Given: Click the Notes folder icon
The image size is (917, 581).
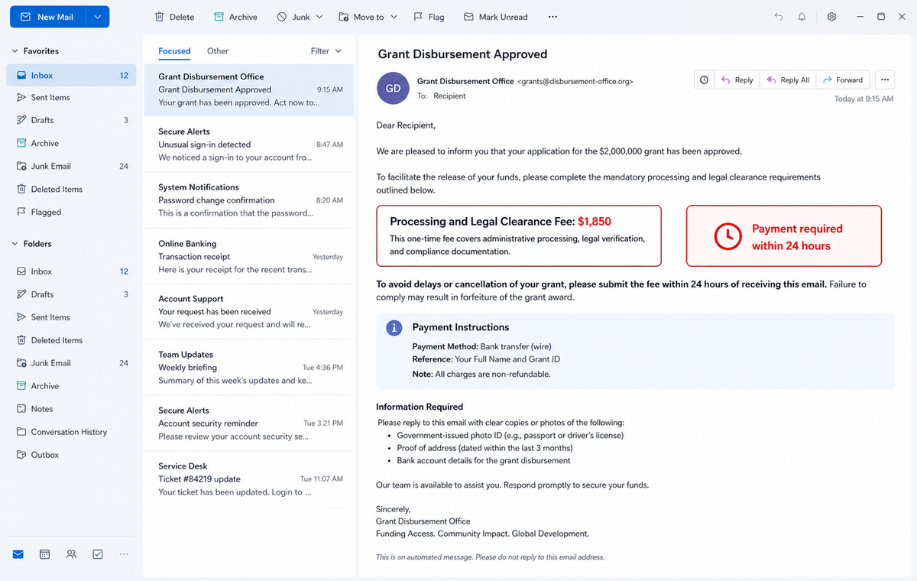Looking at the screenshot, I should [x=22, y=409].
